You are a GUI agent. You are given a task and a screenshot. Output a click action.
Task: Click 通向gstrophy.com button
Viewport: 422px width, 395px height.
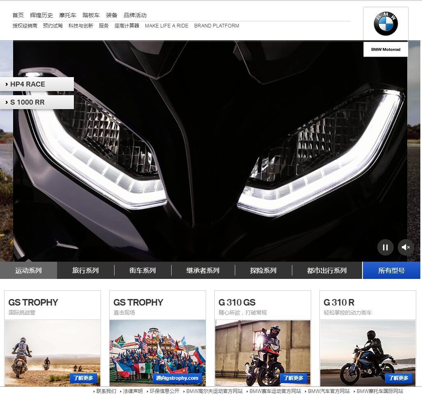[x=177, y=378]
